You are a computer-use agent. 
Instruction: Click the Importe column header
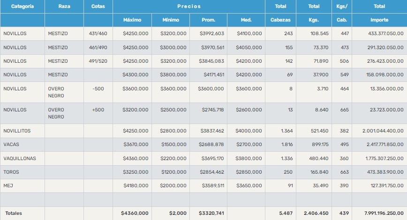coord(379,20)
